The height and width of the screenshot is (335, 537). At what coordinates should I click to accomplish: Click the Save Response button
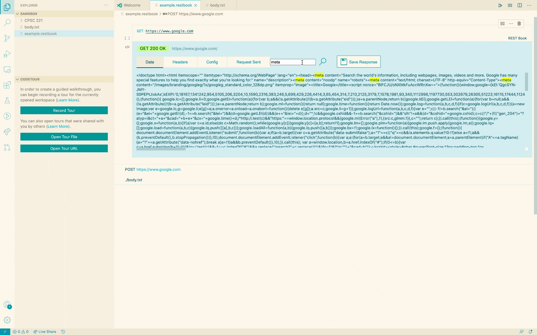[359, 62]
